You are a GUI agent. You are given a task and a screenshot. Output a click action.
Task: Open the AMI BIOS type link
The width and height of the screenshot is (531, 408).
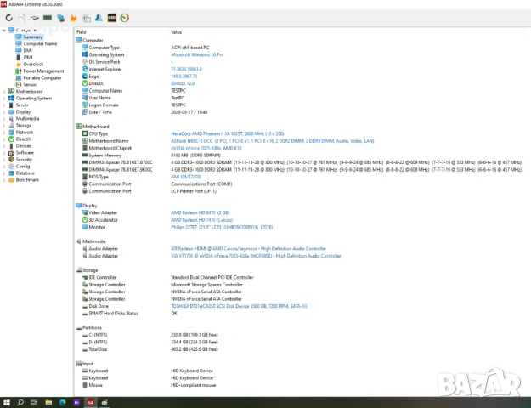[186, 177]
